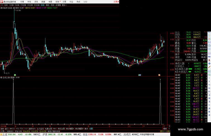Viewport: 211px width, 136px height.
Task: Click the 5.71 low price marker
Action: (8, 73)
